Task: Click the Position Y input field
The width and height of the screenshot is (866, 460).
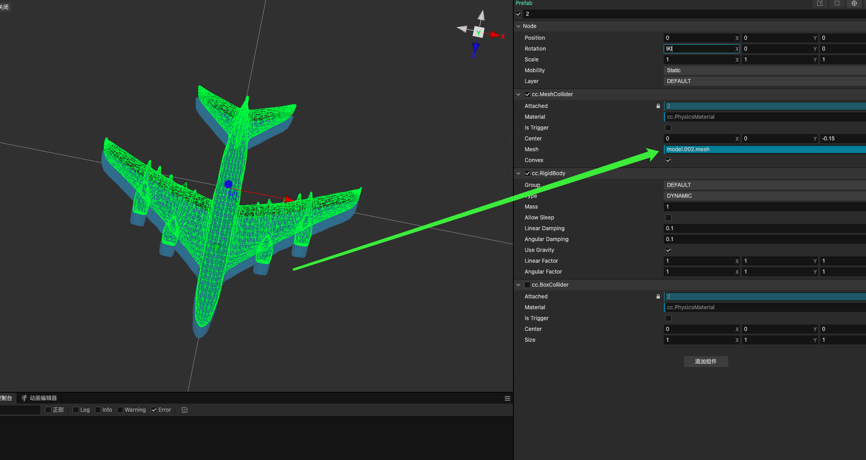Action: [x=780, y=38]
